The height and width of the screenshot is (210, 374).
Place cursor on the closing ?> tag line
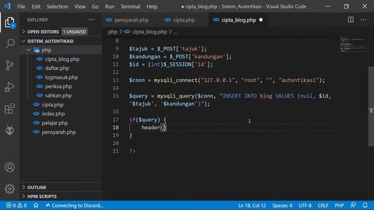click(133, 151)
